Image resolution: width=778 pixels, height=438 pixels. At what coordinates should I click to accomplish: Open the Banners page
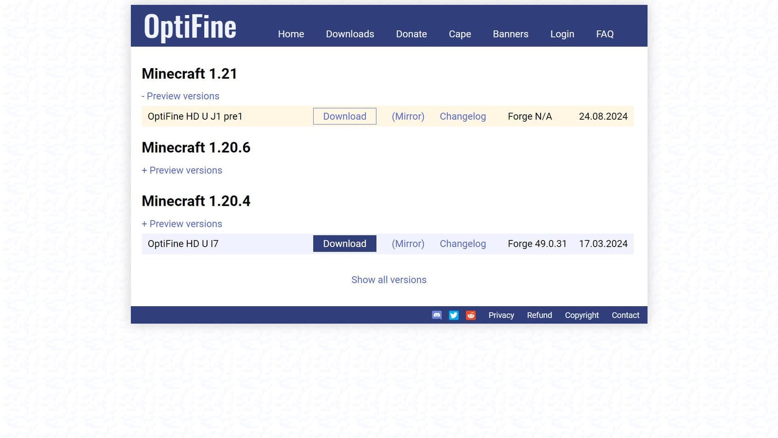tap(510, 34)
